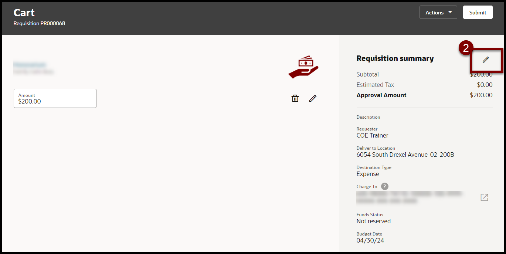
Task: Click the Submit button
Action: (x=478, y=13)
